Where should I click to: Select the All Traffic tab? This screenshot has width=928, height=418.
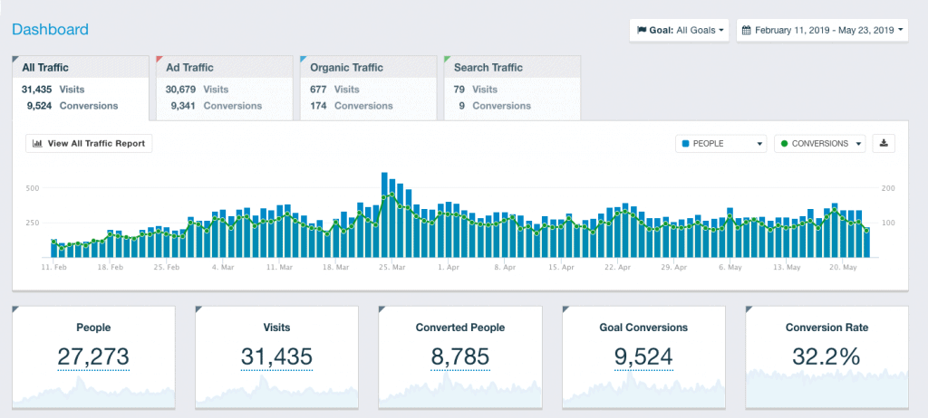point(79,87)
